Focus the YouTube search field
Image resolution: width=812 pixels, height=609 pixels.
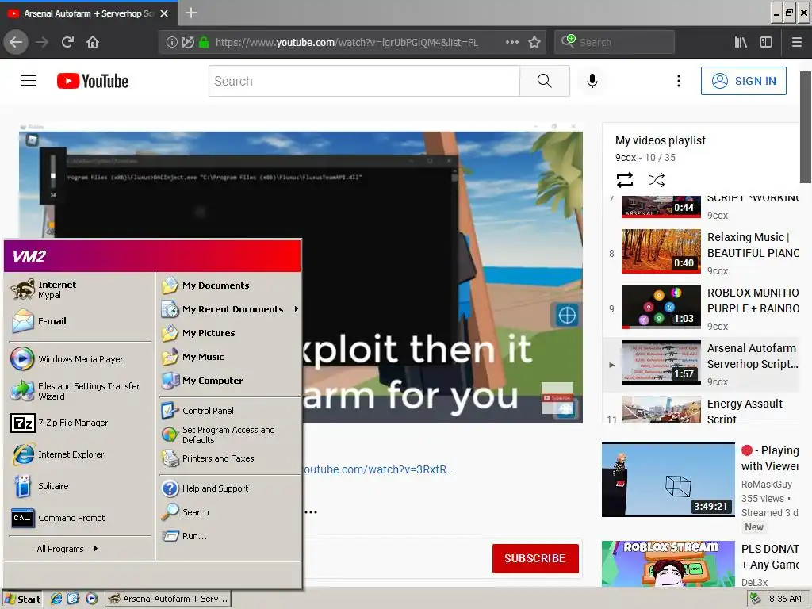click(x=364, y=81)
